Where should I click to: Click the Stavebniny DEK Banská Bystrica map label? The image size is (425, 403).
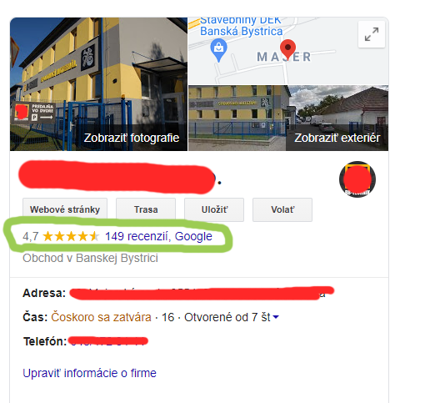pyautogui.click(x=241, y=26)
